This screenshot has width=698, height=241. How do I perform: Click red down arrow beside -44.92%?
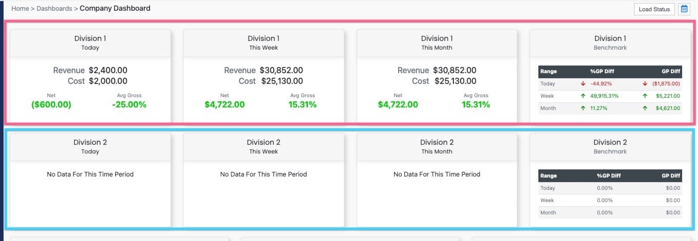click(x=583, y=83)
